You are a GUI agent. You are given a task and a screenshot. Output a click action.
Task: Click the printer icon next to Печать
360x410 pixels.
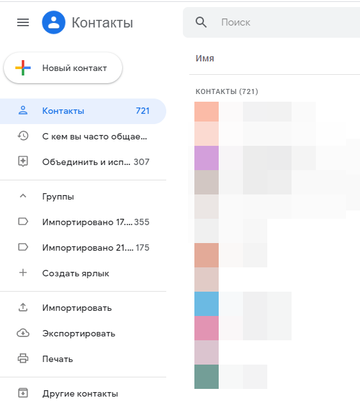23,358
